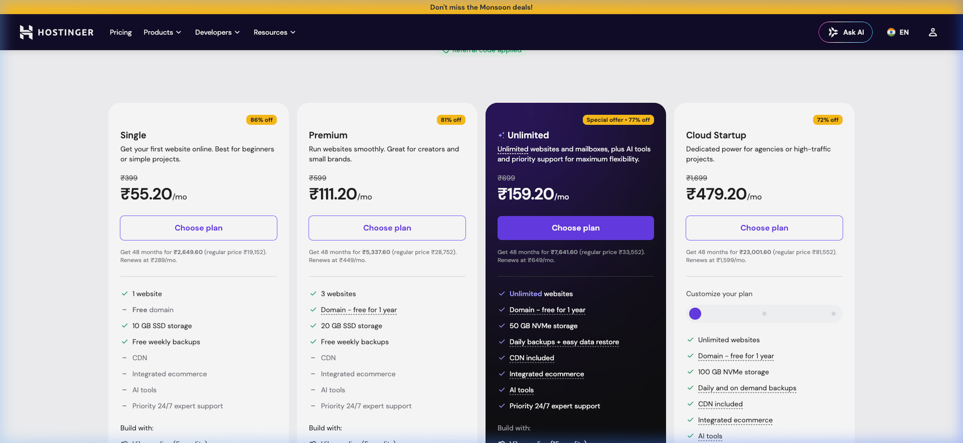This screenshot has width=963, height=443.
Task: Select middle dot on Customize your plan slider
Action: [764, 314]
